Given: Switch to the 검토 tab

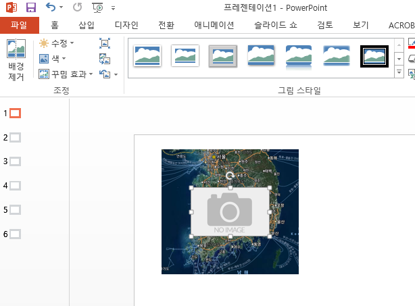Looking at the screenshot, I should [324, 25].
